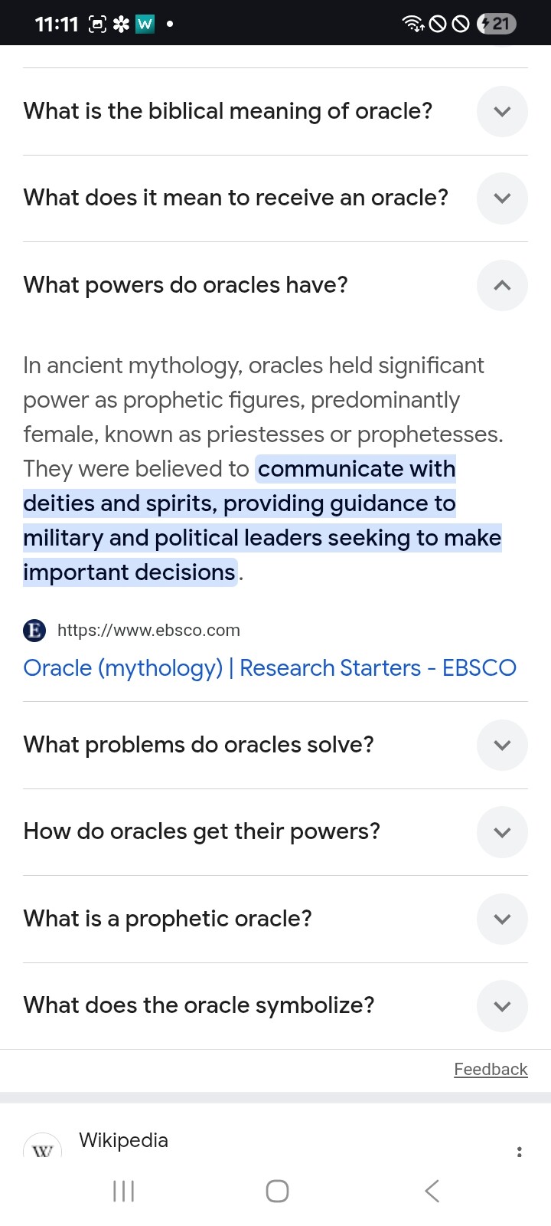This screenshot has height=1226, width=551.
Task: Open the Wikipedia result three-dot menu
Action: (520, 1152)
